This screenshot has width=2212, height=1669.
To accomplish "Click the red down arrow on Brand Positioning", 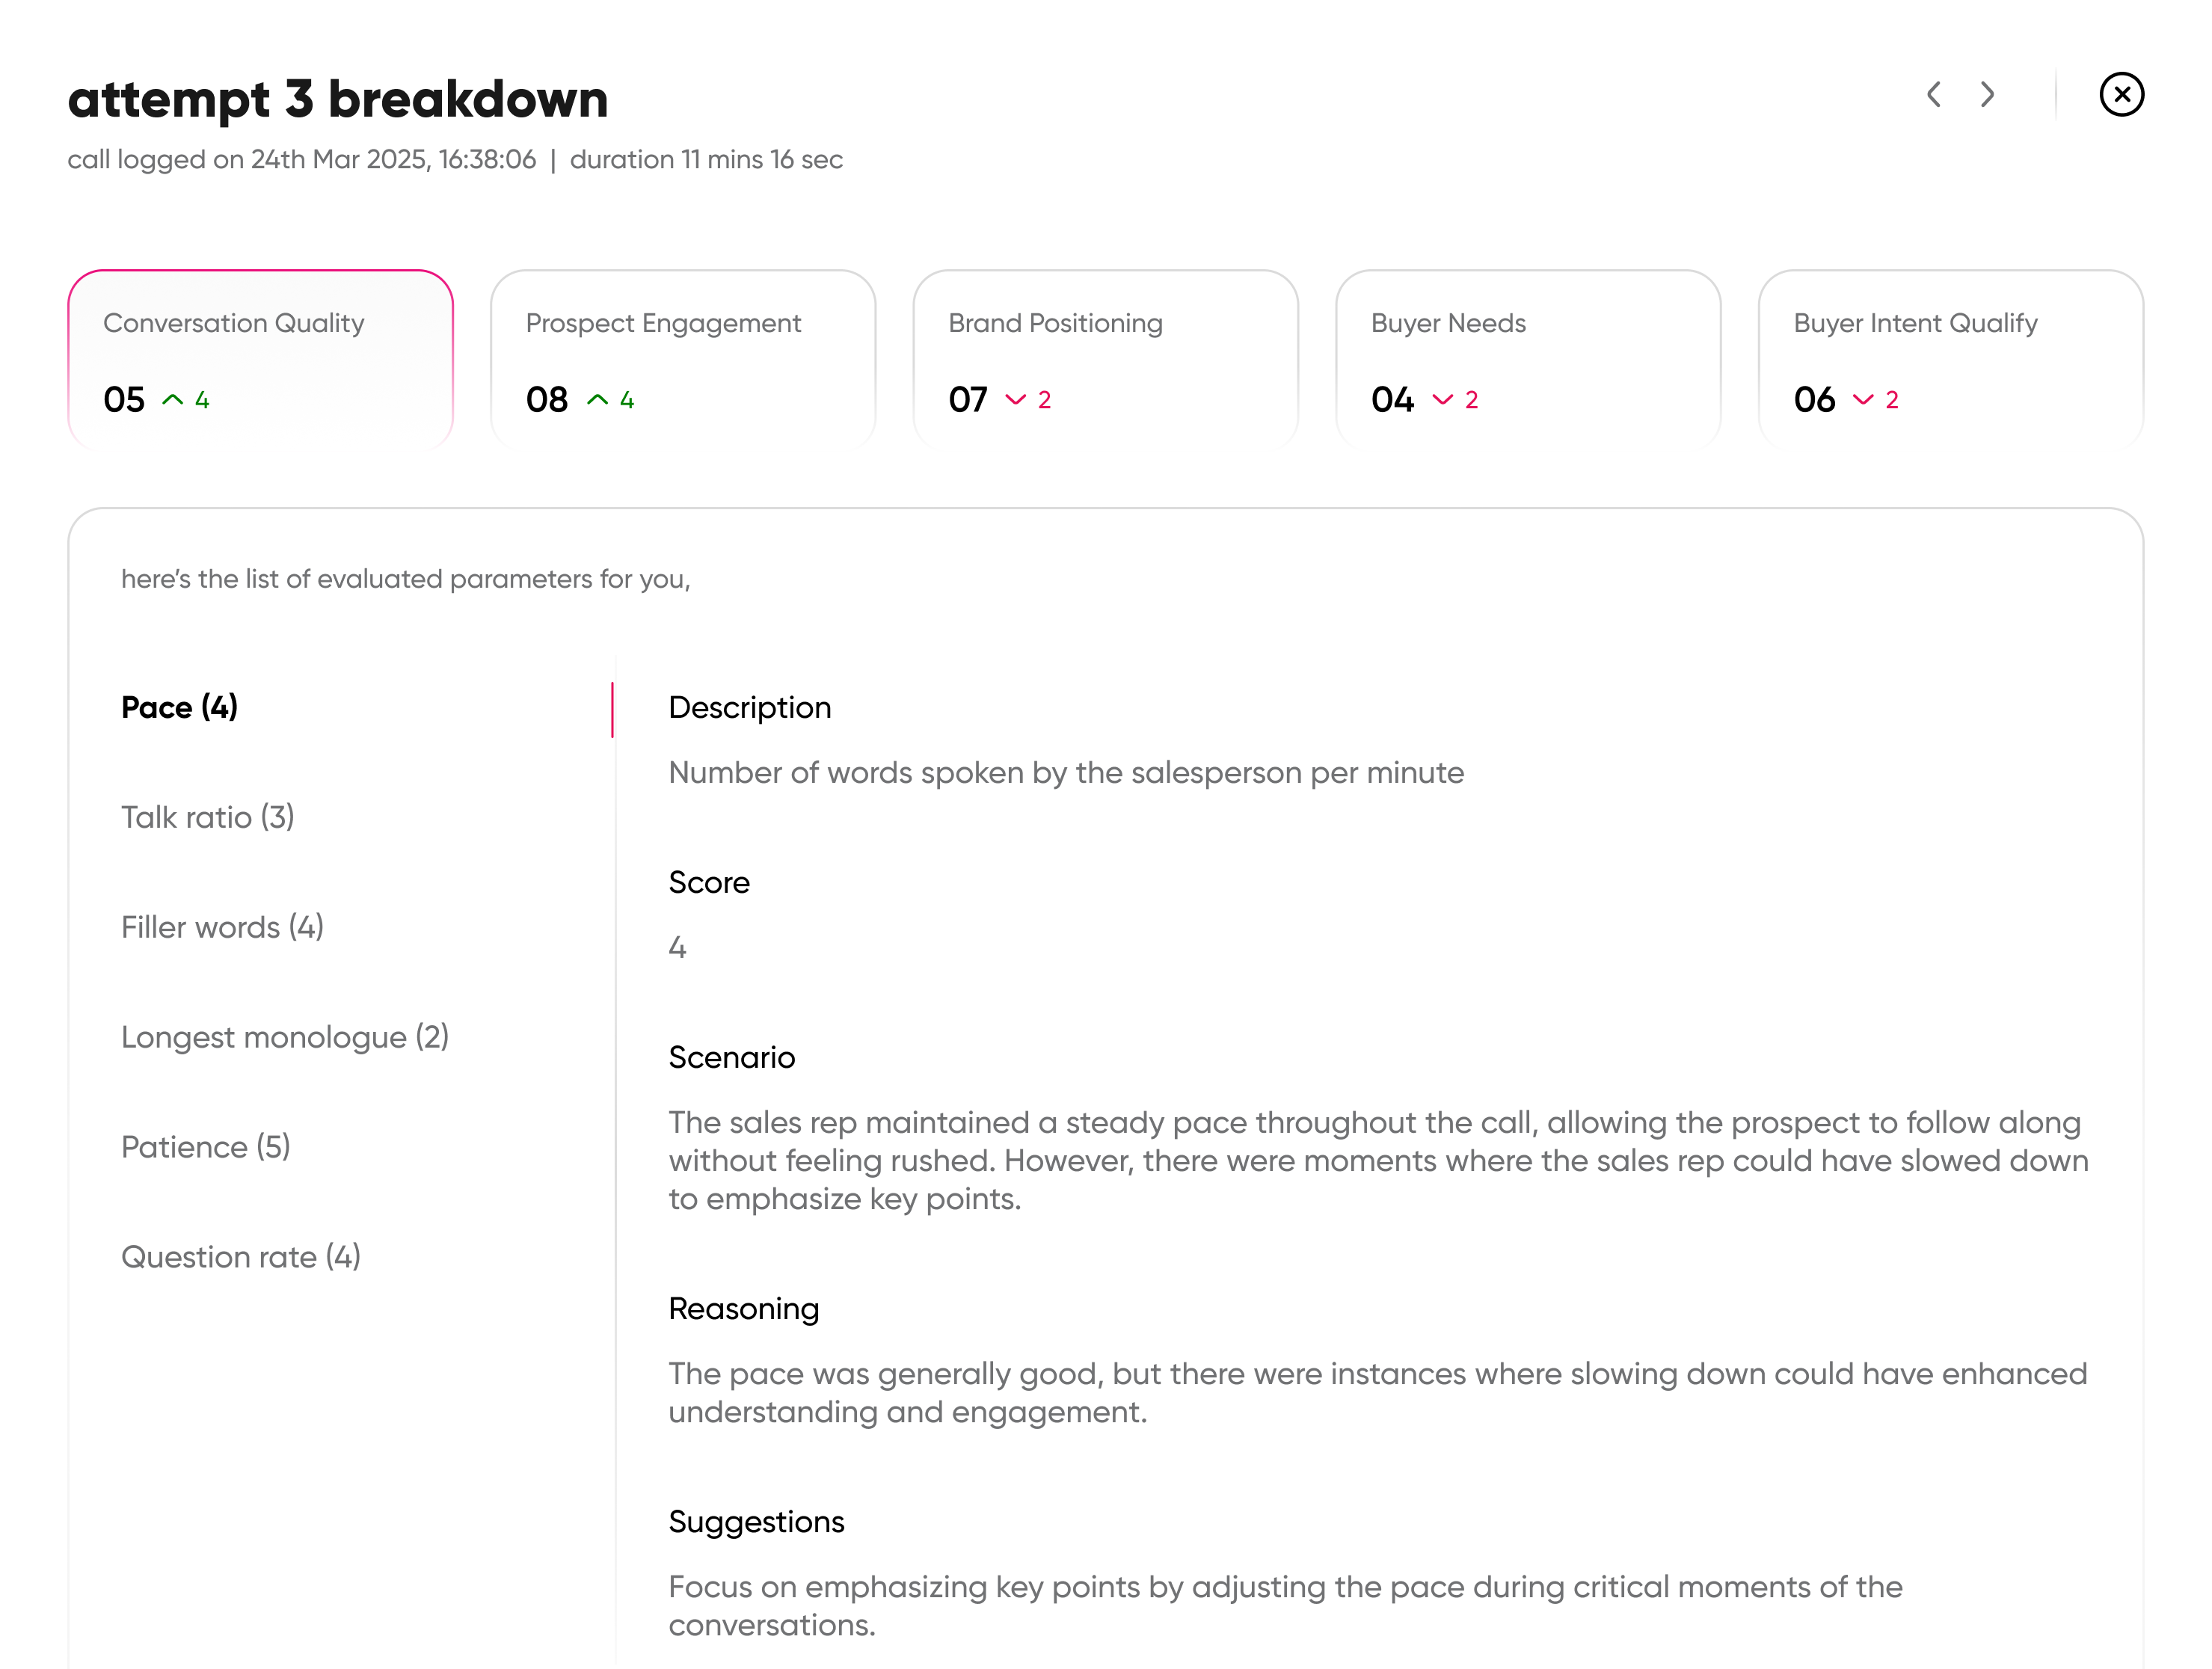I will [x=1015, y=400].
